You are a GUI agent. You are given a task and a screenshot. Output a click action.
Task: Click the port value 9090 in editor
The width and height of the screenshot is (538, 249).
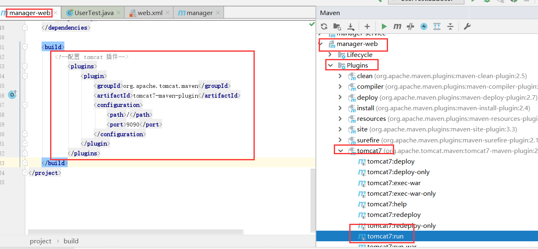click(133, 124)
